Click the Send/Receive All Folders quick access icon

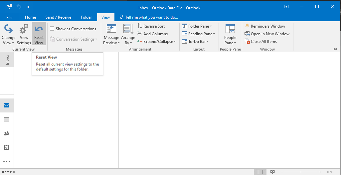click(9, 7)
